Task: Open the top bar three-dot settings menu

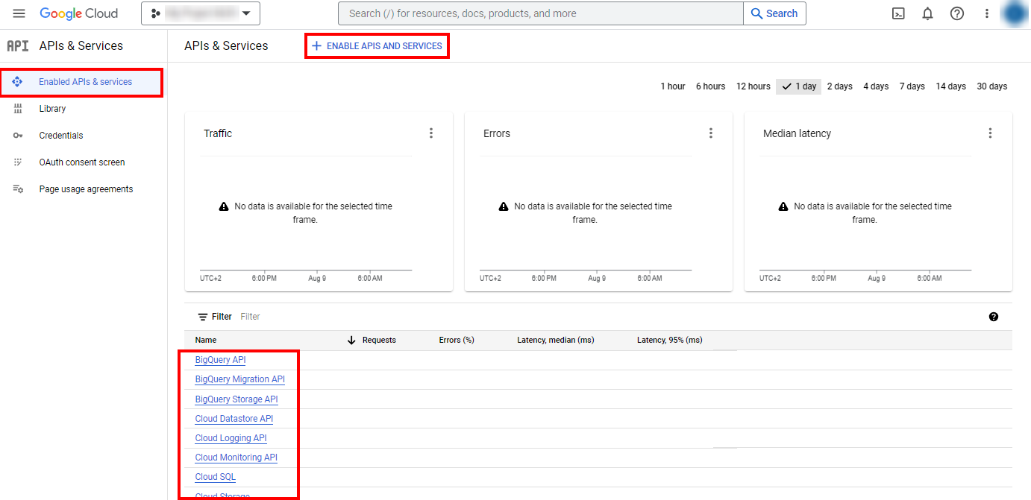Action: click(x=987, y=13)
